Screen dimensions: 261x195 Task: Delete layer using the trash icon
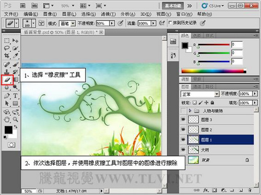tap(250, 190)
